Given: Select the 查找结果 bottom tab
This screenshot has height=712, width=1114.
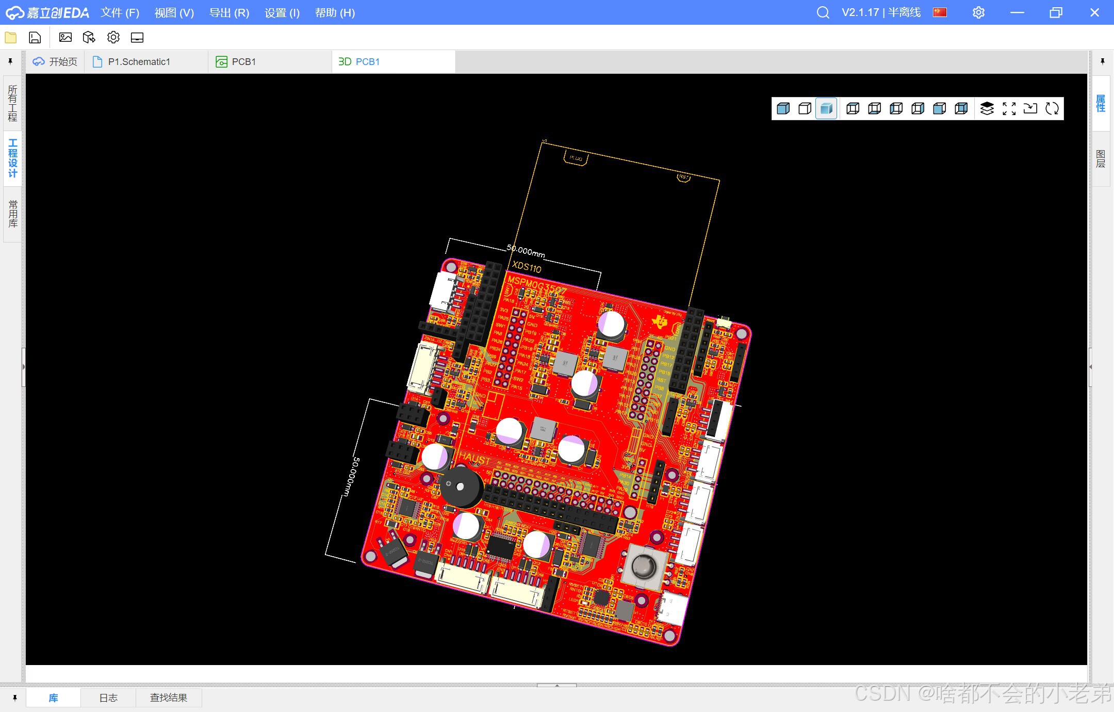Looking at the screenshot, I should pos(169,698).
